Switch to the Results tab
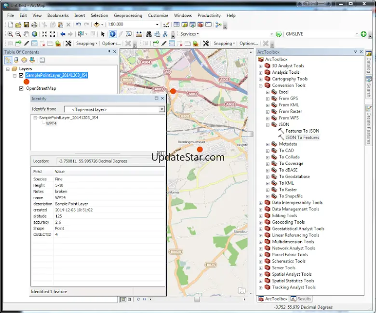This screenshot has width=376, height=313. [301, 299]
